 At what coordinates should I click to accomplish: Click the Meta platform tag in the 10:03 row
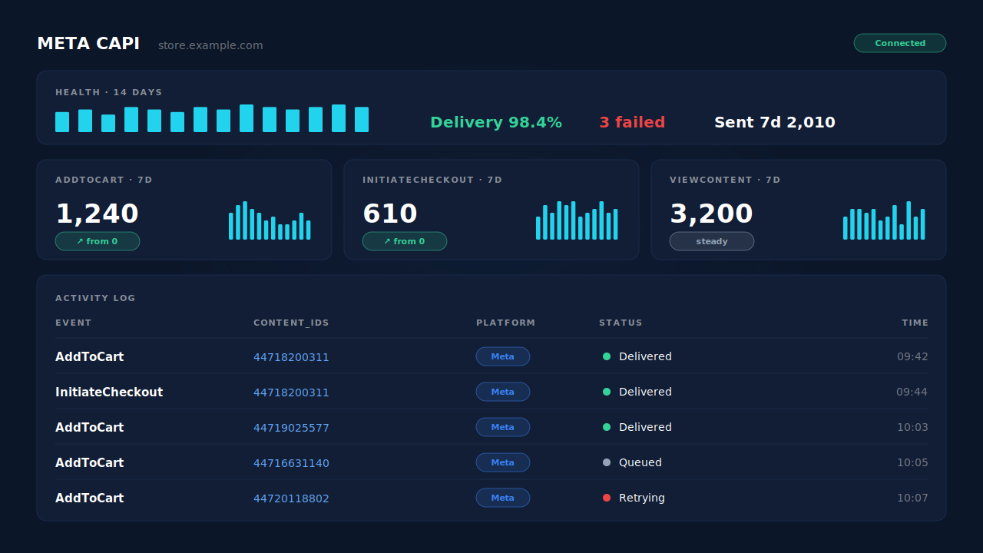[503, 427]
